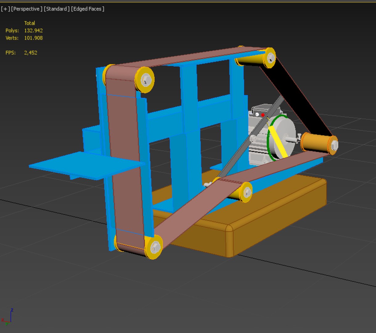376x333 pixels.
Task: Click the white dot on the motor housing
Action: tap(257, 114)
